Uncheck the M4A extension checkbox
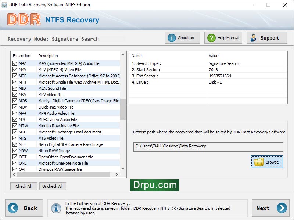Viewport: 294px width, 220px height. click(15, 63)
